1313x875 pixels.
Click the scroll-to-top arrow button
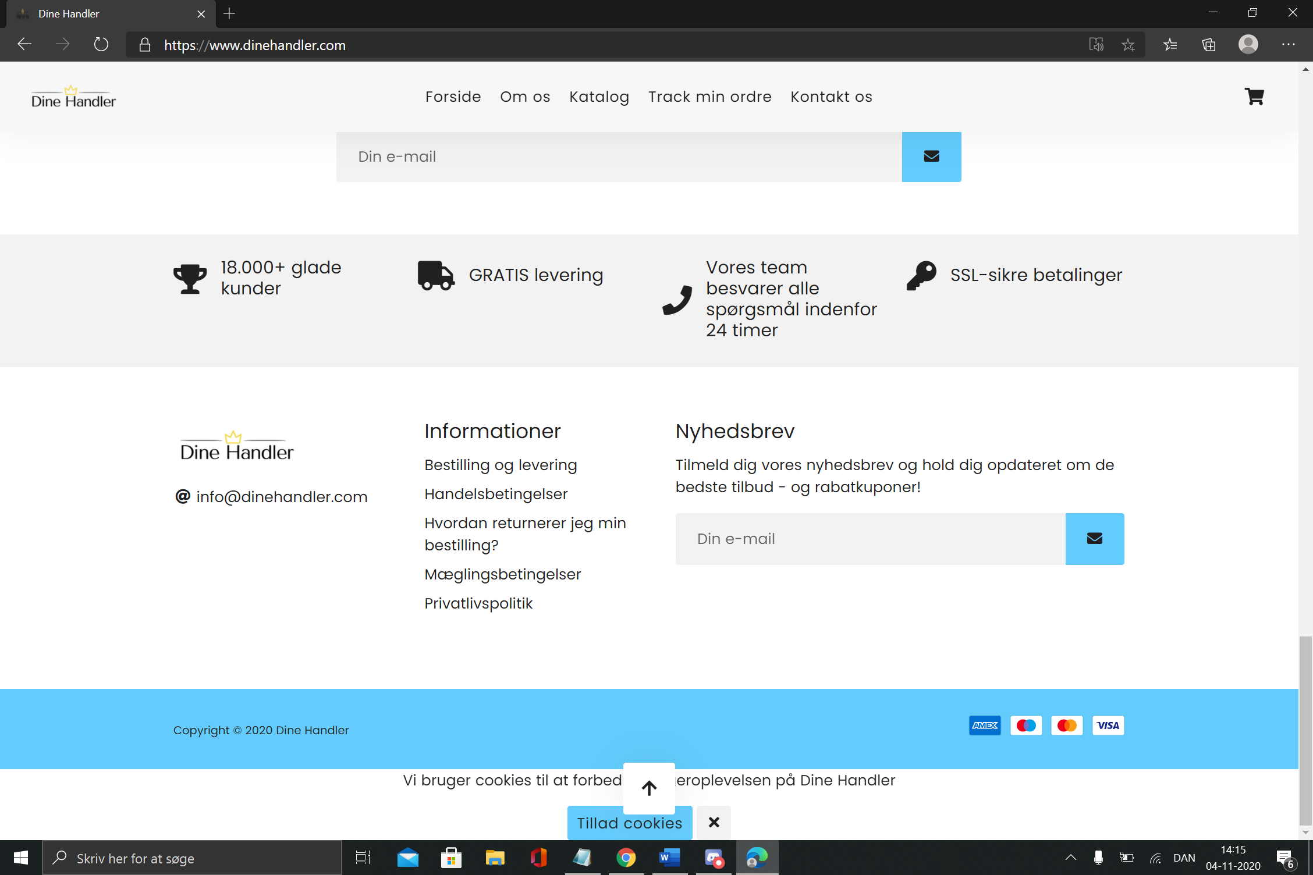649,788
